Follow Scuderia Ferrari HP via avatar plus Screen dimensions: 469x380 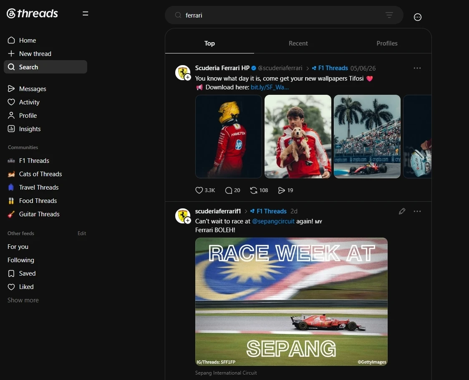pyautogui.click(x=187, y=78)
